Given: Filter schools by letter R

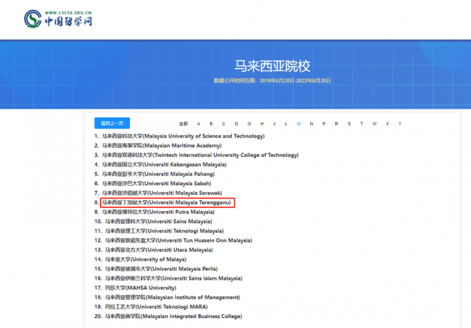Looking at the screenshot, I should coord(337,124).
